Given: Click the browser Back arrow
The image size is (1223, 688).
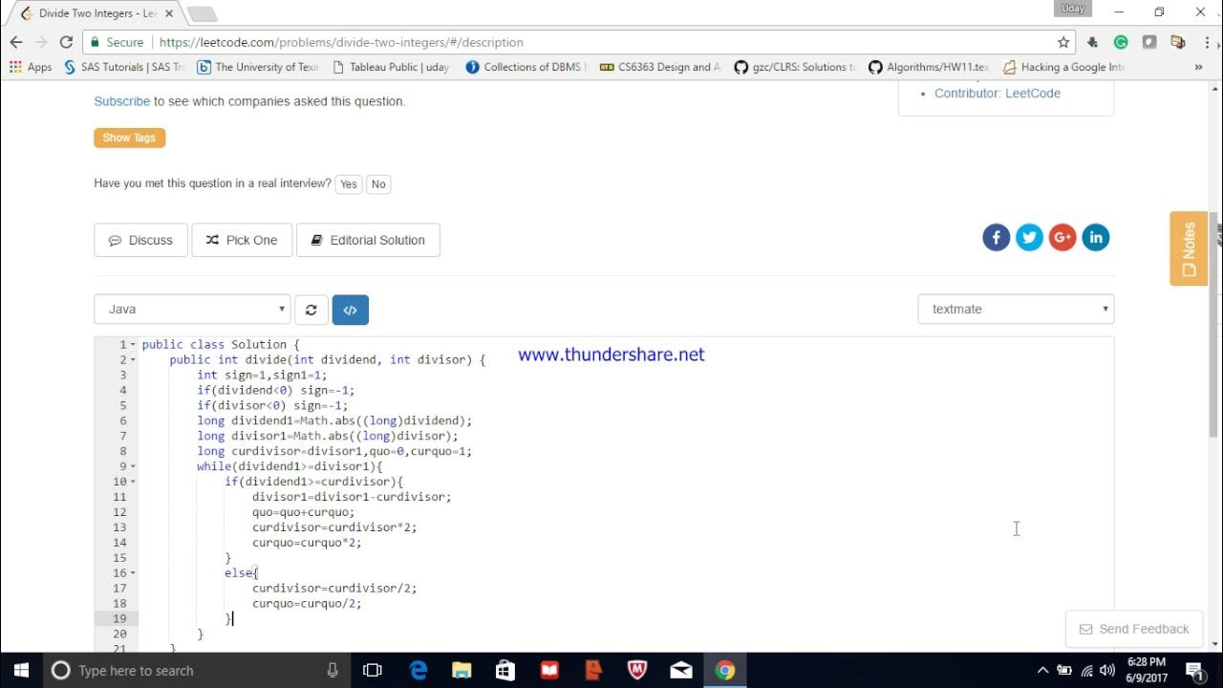Looking at the screenshot, I should (x=16, y=42).
